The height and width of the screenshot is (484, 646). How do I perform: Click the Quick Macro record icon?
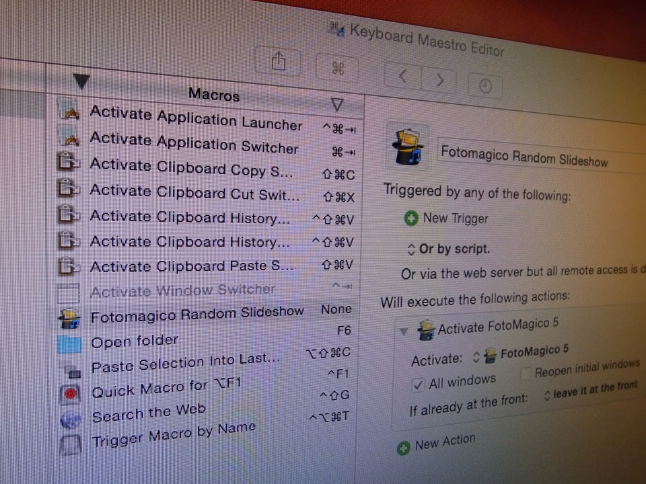71,393
